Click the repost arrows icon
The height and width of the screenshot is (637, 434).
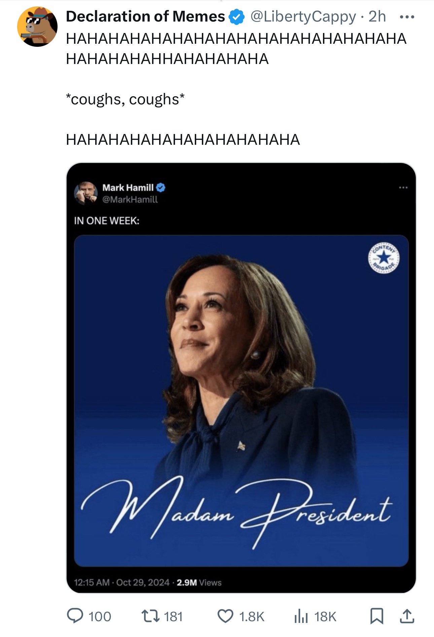150,616
